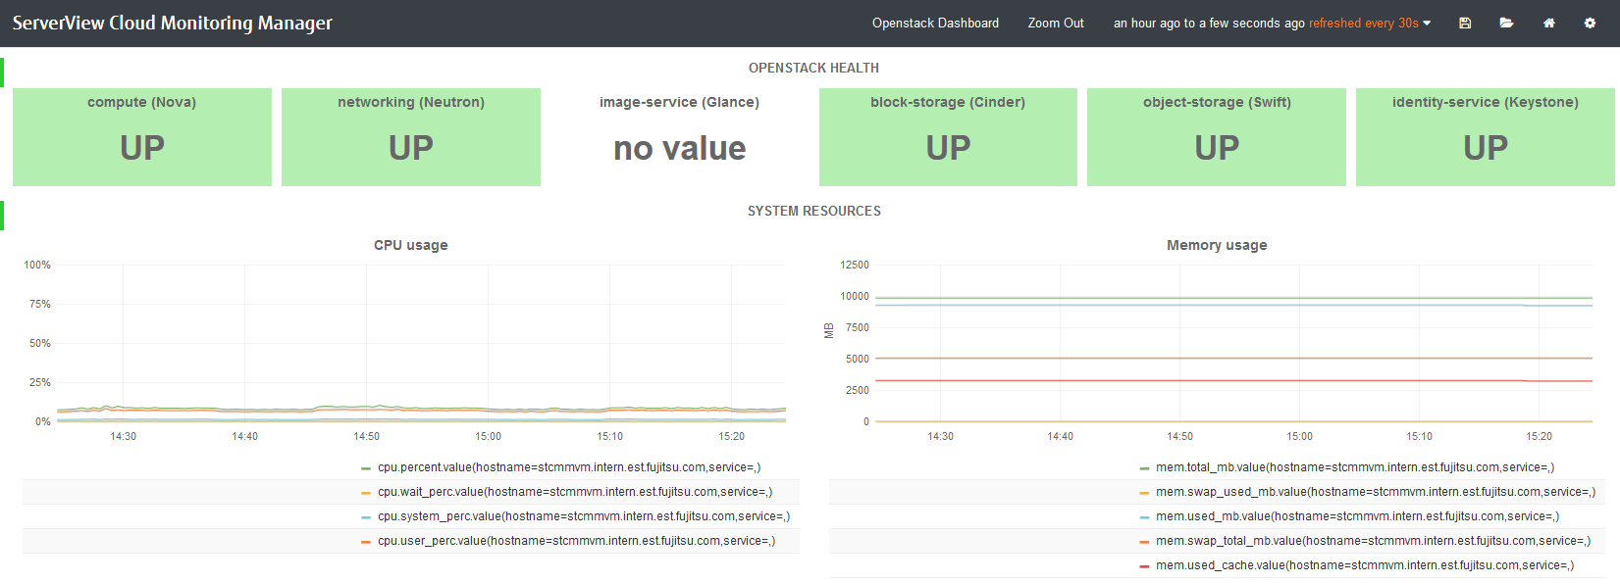Open the settings gear icon
This screenshot has height=584, width=1620.
point(1590,24)
